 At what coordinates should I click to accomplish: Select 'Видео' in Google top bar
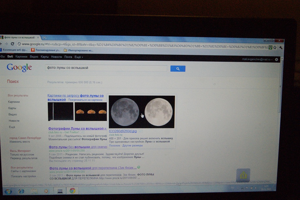(x=34, y=57)
